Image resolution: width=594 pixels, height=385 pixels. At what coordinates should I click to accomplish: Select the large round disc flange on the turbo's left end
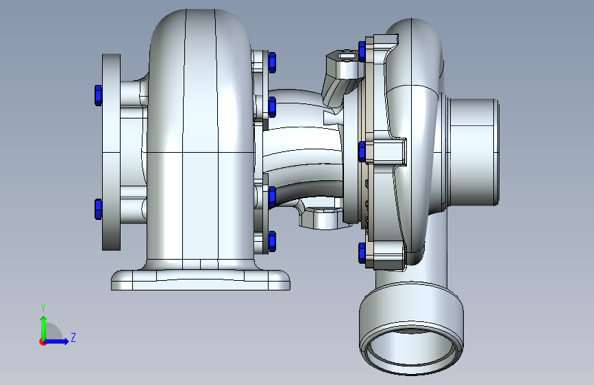coord(112,152)
